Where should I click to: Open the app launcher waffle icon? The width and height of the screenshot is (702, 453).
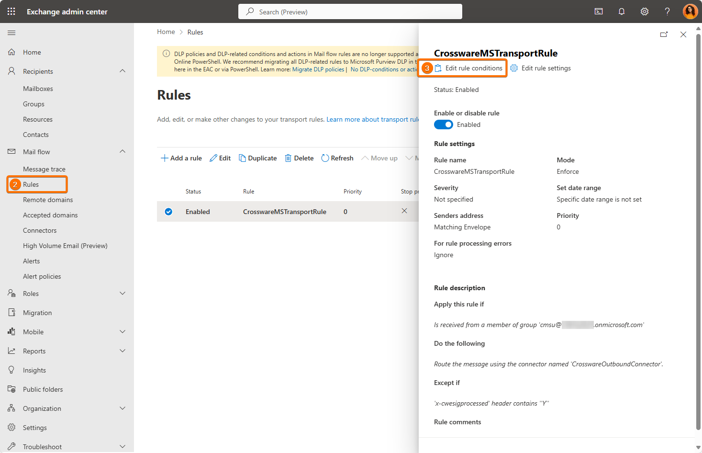[11, 11]
